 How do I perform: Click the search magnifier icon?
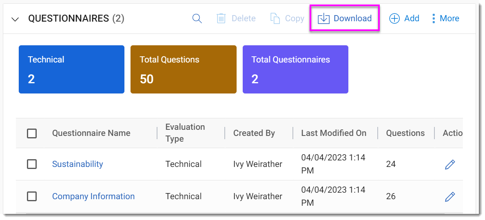pos(197,18)
